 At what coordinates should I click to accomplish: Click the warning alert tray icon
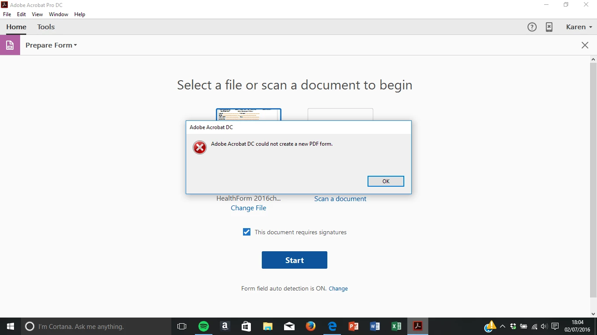490,326
